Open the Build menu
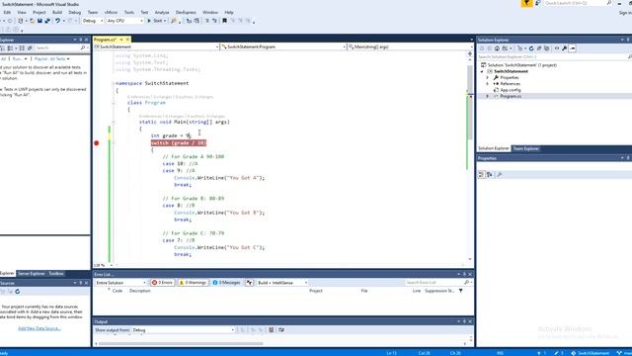 click(x=57, y=13)
